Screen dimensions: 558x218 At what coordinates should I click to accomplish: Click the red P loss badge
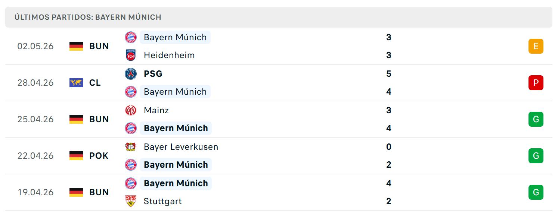pos(536,83)
